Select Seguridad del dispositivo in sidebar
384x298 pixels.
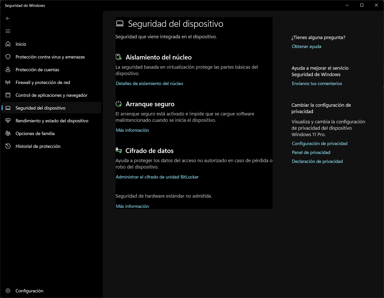40,108
